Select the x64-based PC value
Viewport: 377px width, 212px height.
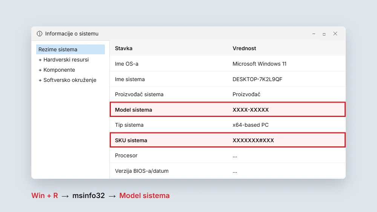coord(251,125)
